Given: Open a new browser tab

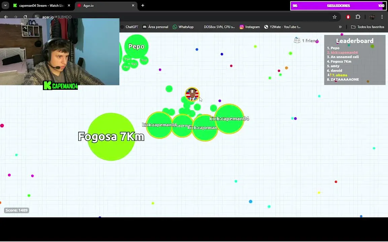Looking at the screenshot, I should pyautogui.click(x=143, y=5).
